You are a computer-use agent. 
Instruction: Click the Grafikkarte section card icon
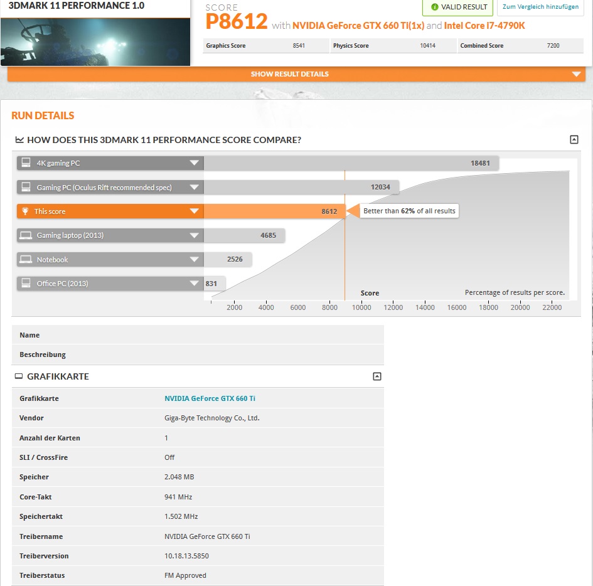coord(19,376)
